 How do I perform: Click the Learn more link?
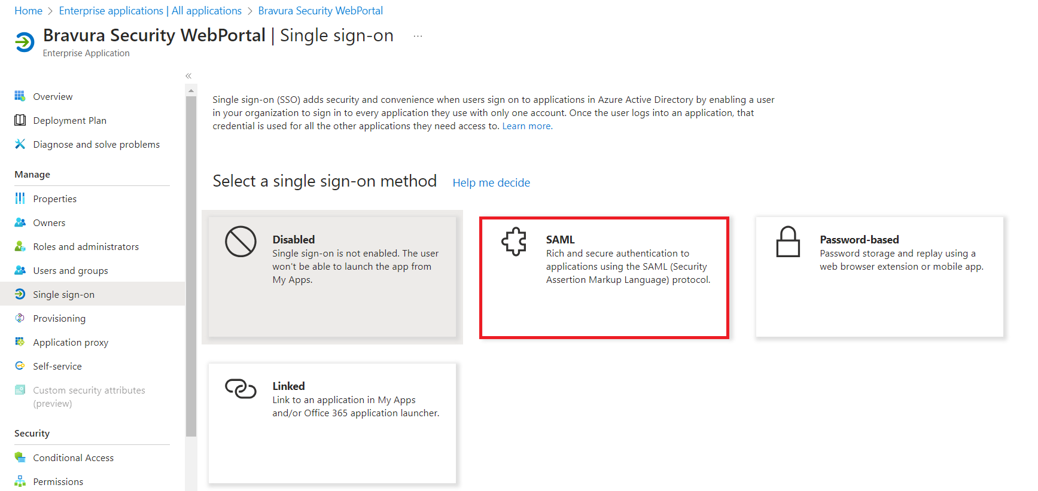coord(526,126)
